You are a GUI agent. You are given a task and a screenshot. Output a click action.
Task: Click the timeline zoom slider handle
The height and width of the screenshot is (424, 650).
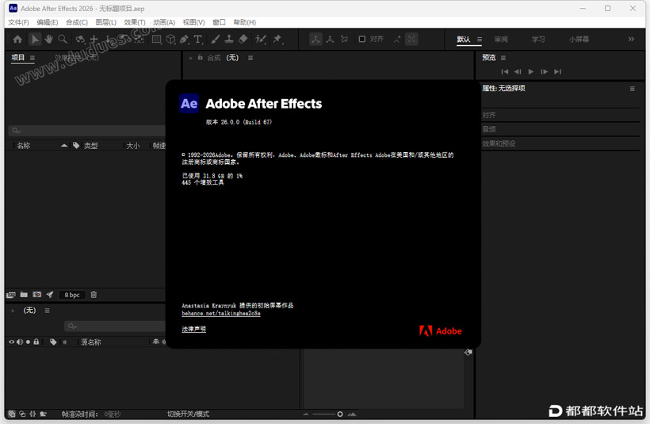tap(340, 414)
